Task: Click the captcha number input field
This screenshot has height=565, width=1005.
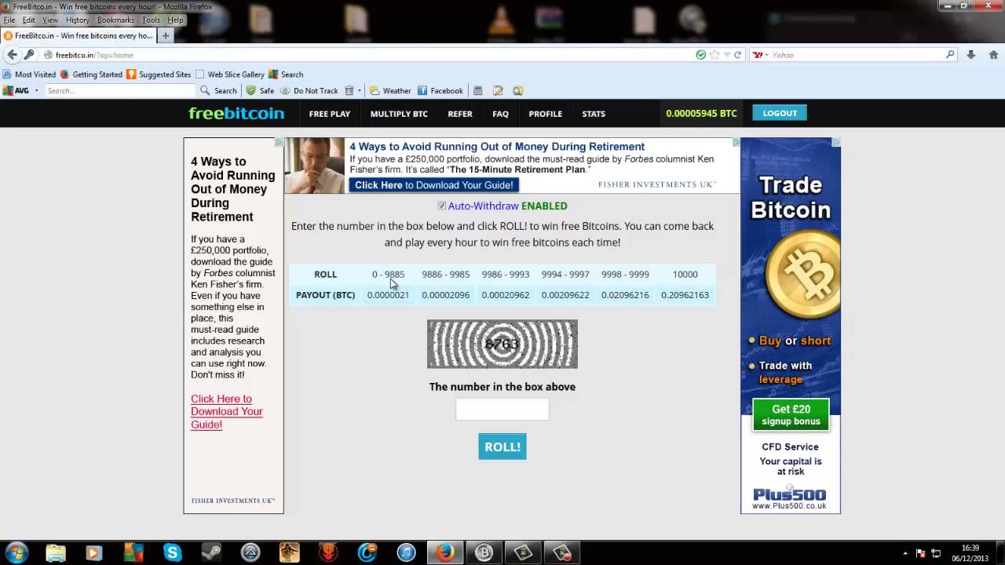Action: [x=502, y=409]
